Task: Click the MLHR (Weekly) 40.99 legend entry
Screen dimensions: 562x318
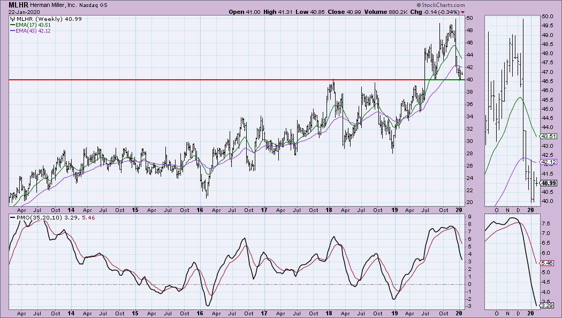Action: [x=48, y=19]
